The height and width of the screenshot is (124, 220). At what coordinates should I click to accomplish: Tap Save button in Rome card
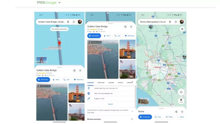[158, 117]
